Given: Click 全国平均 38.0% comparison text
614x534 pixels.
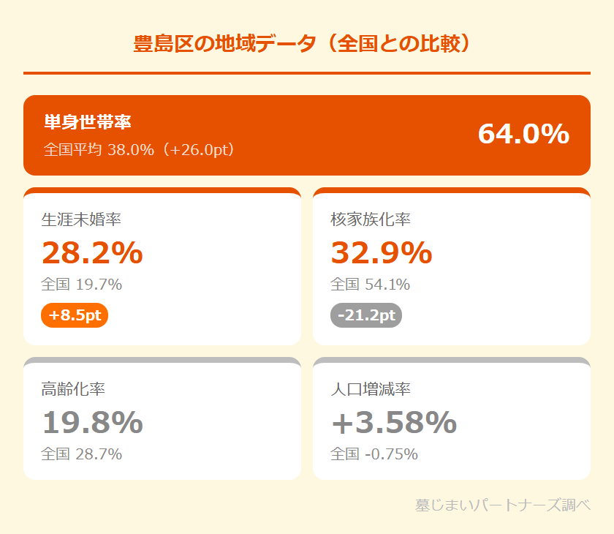Looking at the screenshot, I should (140, 150).
